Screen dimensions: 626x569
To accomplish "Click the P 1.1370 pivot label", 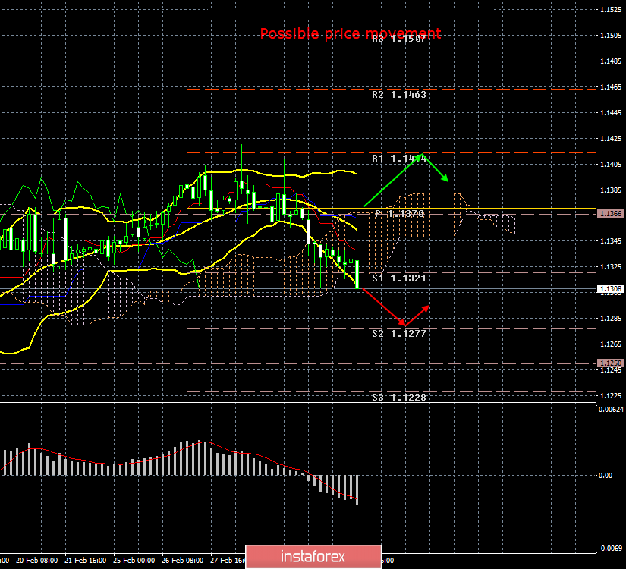I will click(x=399, y=214).
